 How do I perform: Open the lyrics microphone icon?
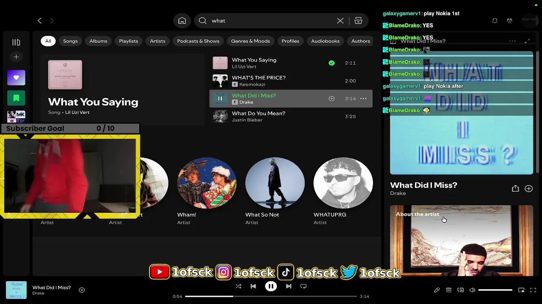[x=437, y=290]
